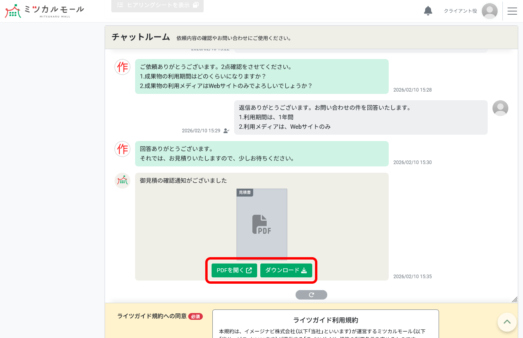Screen dimensions: 523x338
Task: Click the クライアント役 profile avatar
Action: 490,11
